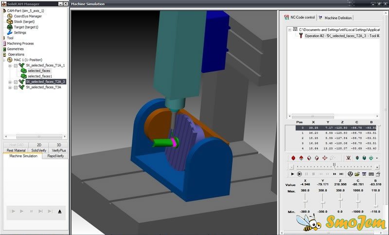Click the fourth wireframe cube view icon

pos(317,158)
